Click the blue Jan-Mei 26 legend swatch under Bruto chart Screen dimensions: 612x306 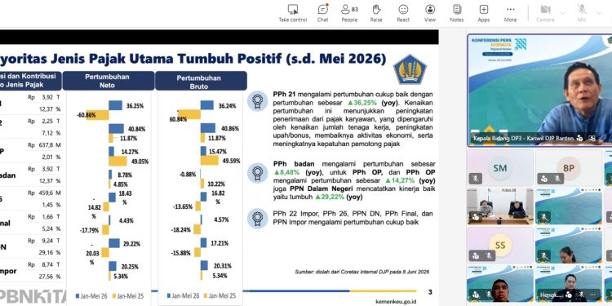coord(169,296)
